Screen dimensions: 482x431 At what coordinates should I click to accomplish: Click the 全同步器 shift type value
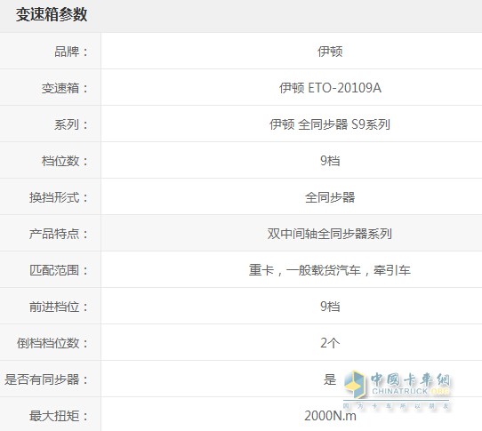pos(330,197)
